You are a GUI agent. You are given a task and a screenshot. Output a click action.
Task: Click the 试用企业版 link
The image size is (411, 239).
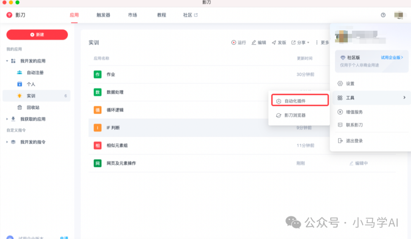pyautogui.click(x=392, y=58)
